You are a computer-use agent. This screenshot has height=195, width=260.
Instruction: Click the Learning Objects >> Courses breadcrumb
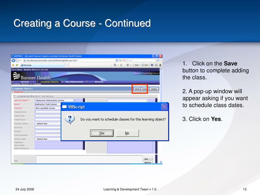(26, 84)
